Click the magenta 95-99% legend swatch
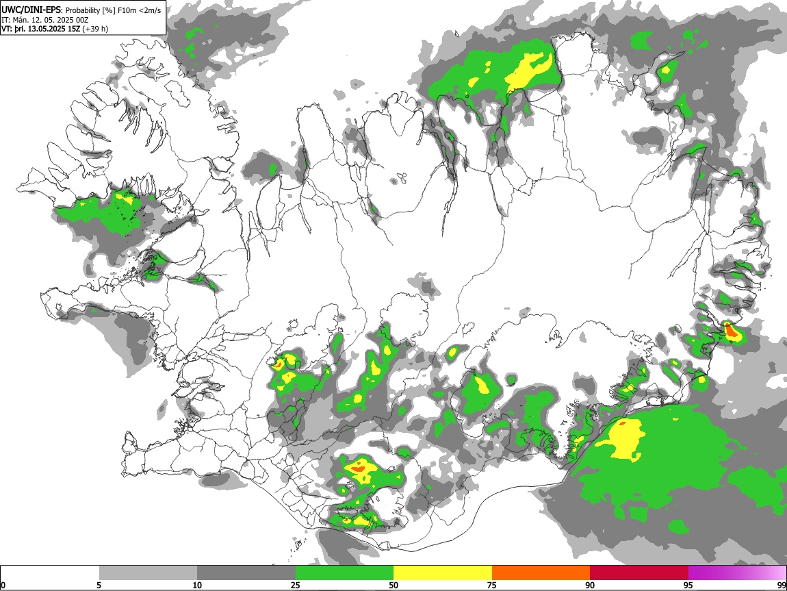This screenshot has width=787, height=591. click(737, 573)
